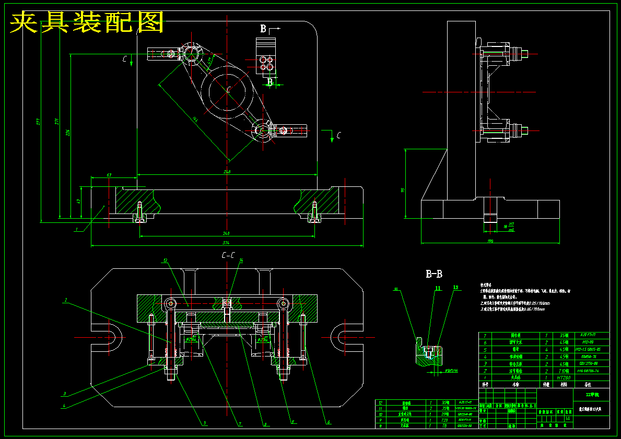The image size is (621, 439).
Task: Select the T8 material cell in row 8
Action: tap(445, 426)
